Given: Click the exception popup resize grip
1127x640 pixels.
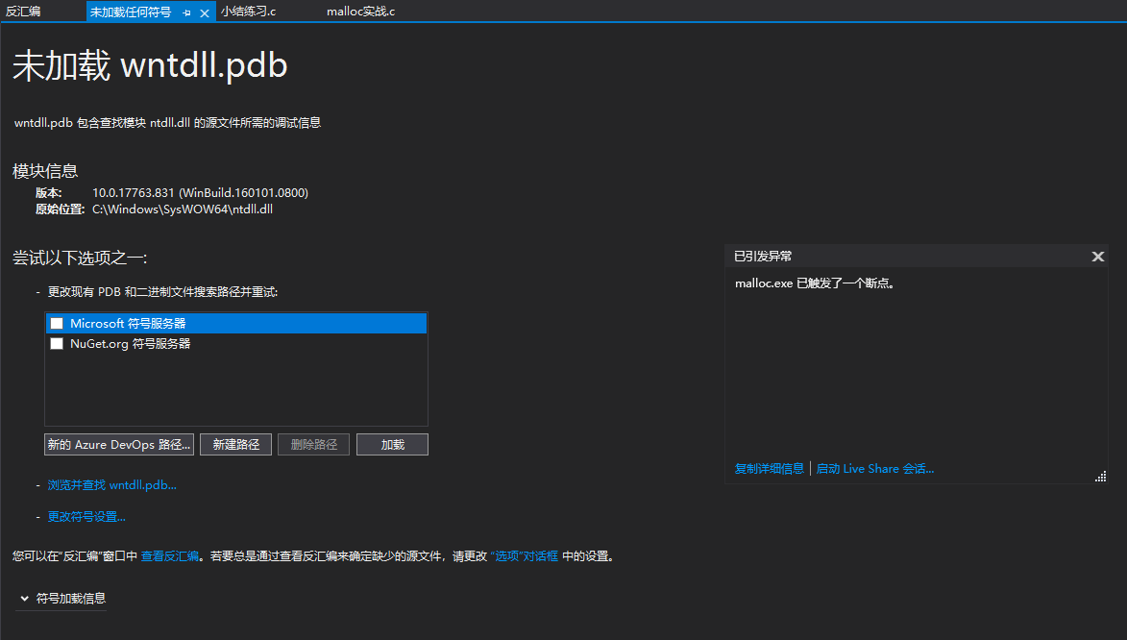Looking at the screenshot, I should point(1100,476).
